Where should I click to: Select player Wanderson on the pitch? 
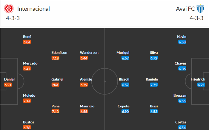point(89,53)
